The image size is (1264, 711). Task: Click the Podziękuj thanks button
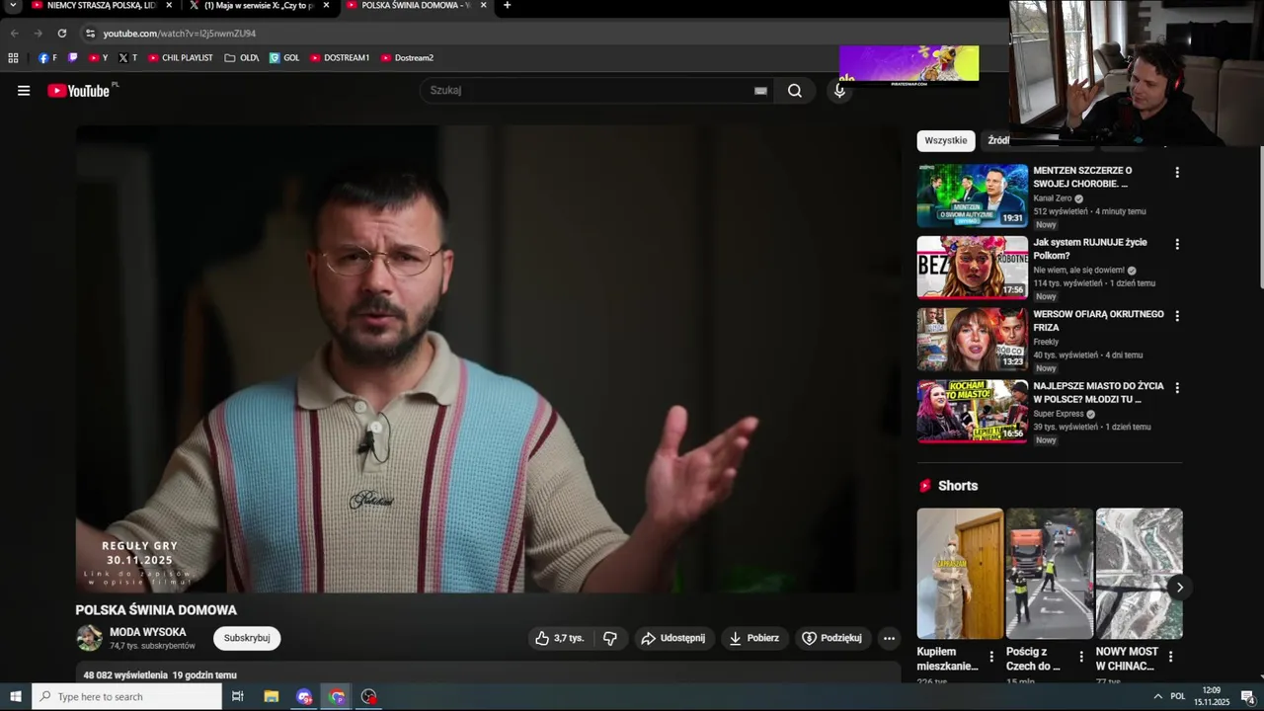tap(832, 638)
